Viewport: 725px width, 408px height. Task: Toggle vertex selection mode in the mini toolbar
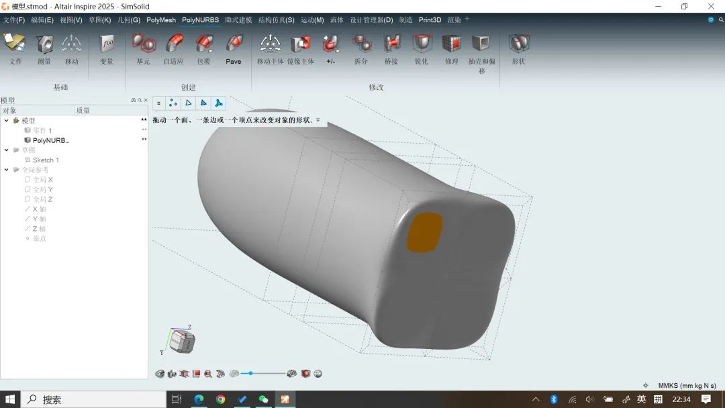point(173,103)
